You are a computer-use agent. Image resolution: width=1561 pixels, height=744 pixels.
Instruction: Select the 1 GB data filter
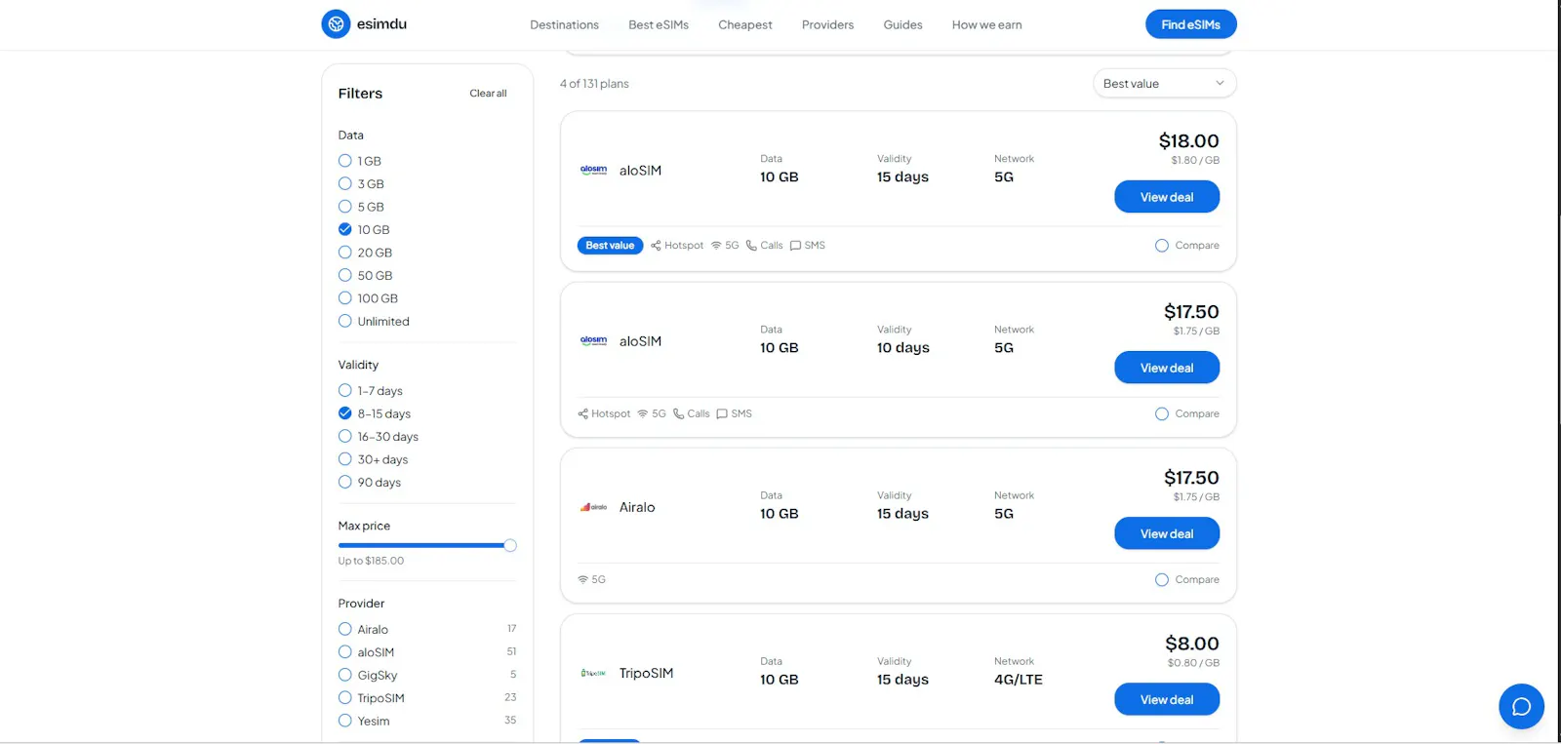[x=344, y=161]
